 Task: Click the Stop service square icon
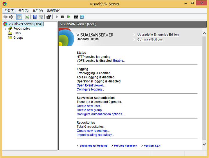coord(62,17)
